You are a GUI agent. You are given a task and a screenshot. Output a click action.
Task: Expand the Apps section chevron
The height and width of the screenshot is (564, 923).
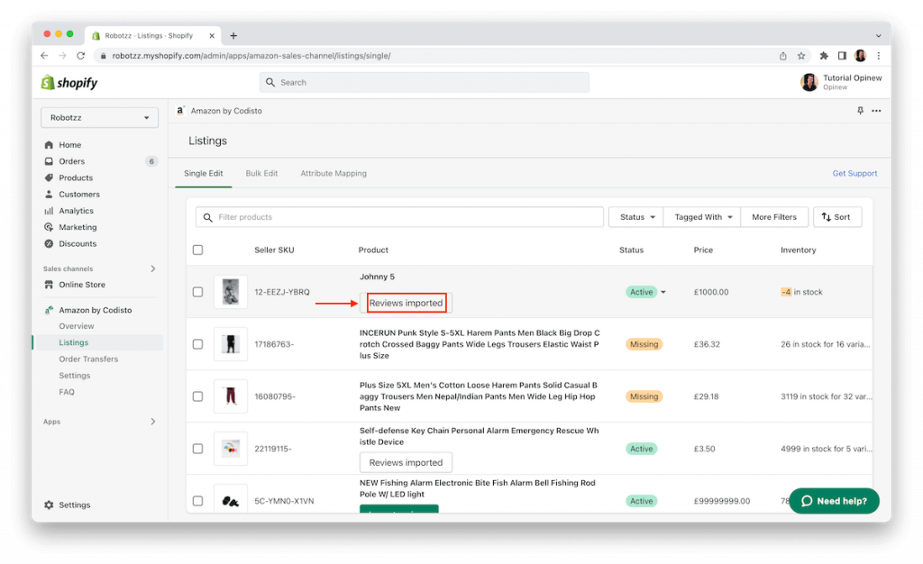pyautogui.click(x=153, y=422)
